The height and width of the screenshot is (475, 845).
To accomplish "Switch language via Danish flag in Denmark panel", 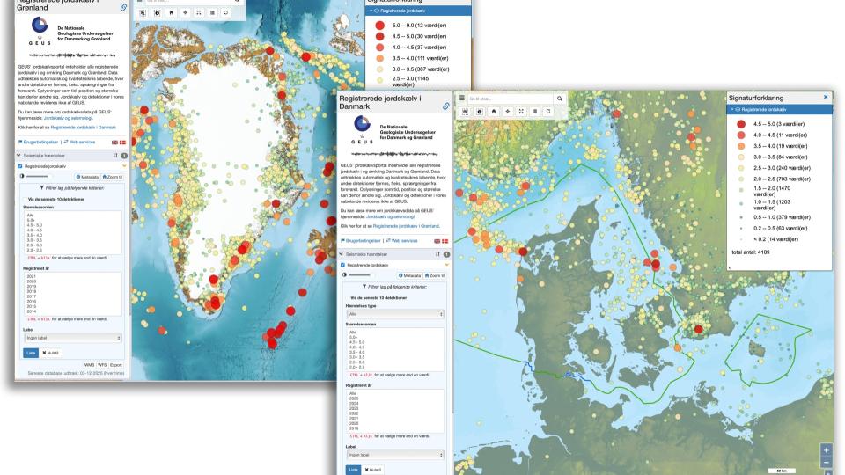I will (x=444, y=240).
